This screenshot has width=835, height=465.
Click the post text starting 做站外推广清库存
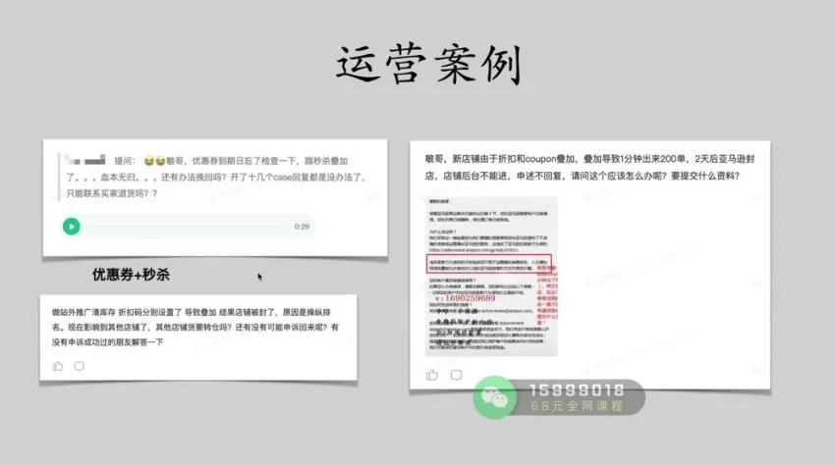195,328
